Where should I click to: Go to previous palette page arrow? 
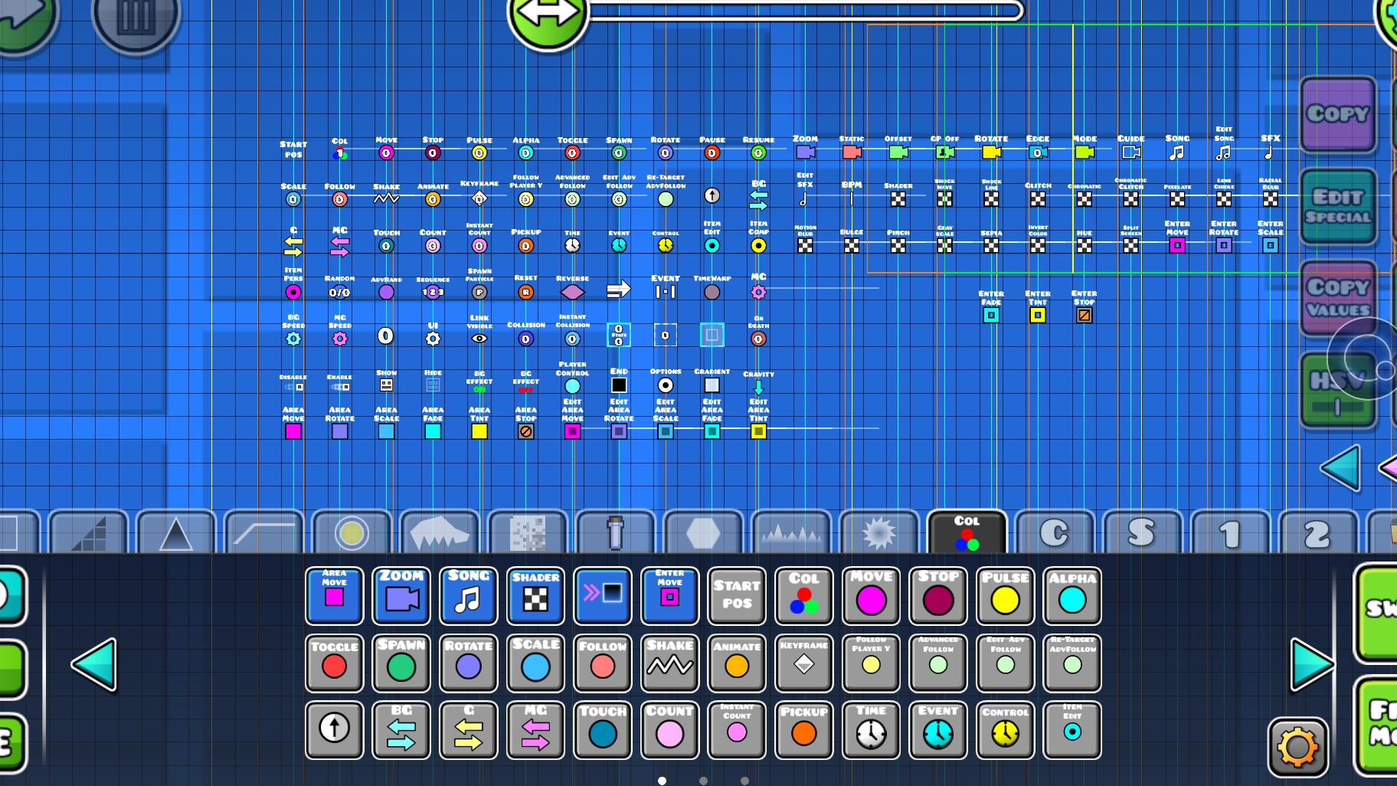[94, 664]
